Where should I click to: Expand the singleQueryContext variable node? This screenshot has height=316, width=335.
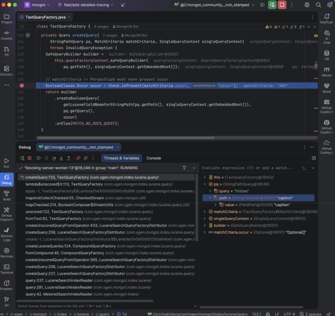point(205,219)
